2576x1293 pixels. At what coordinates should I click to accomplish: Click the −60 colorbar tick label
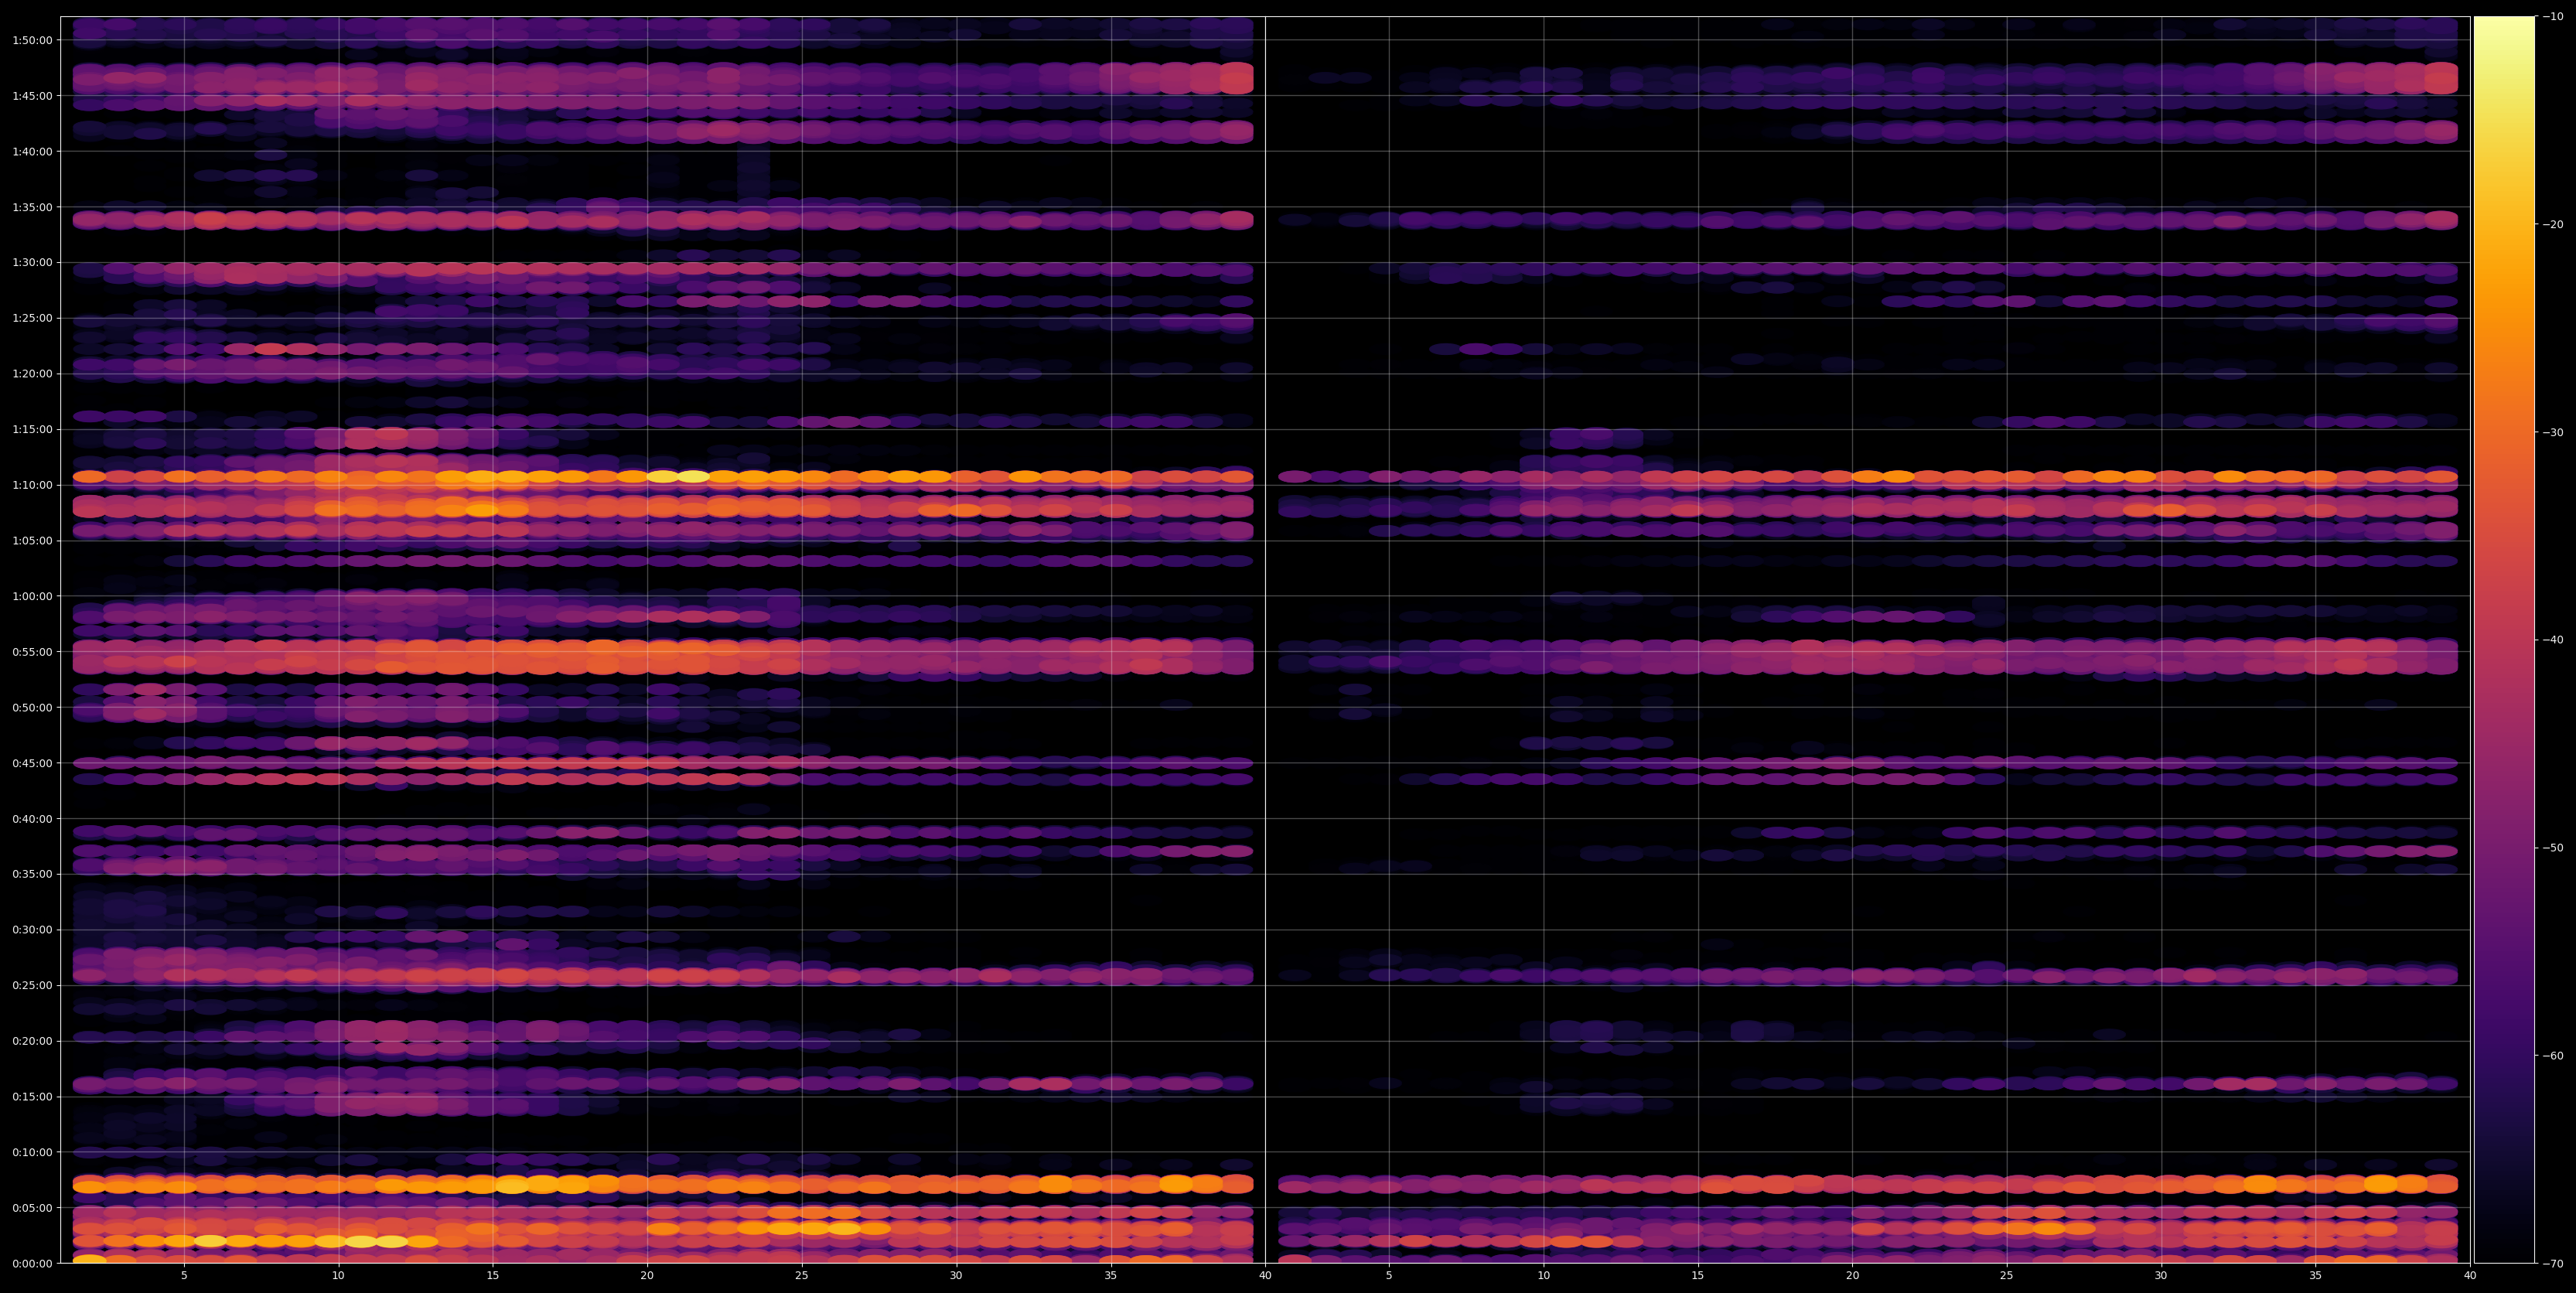click(2553, 1055)
